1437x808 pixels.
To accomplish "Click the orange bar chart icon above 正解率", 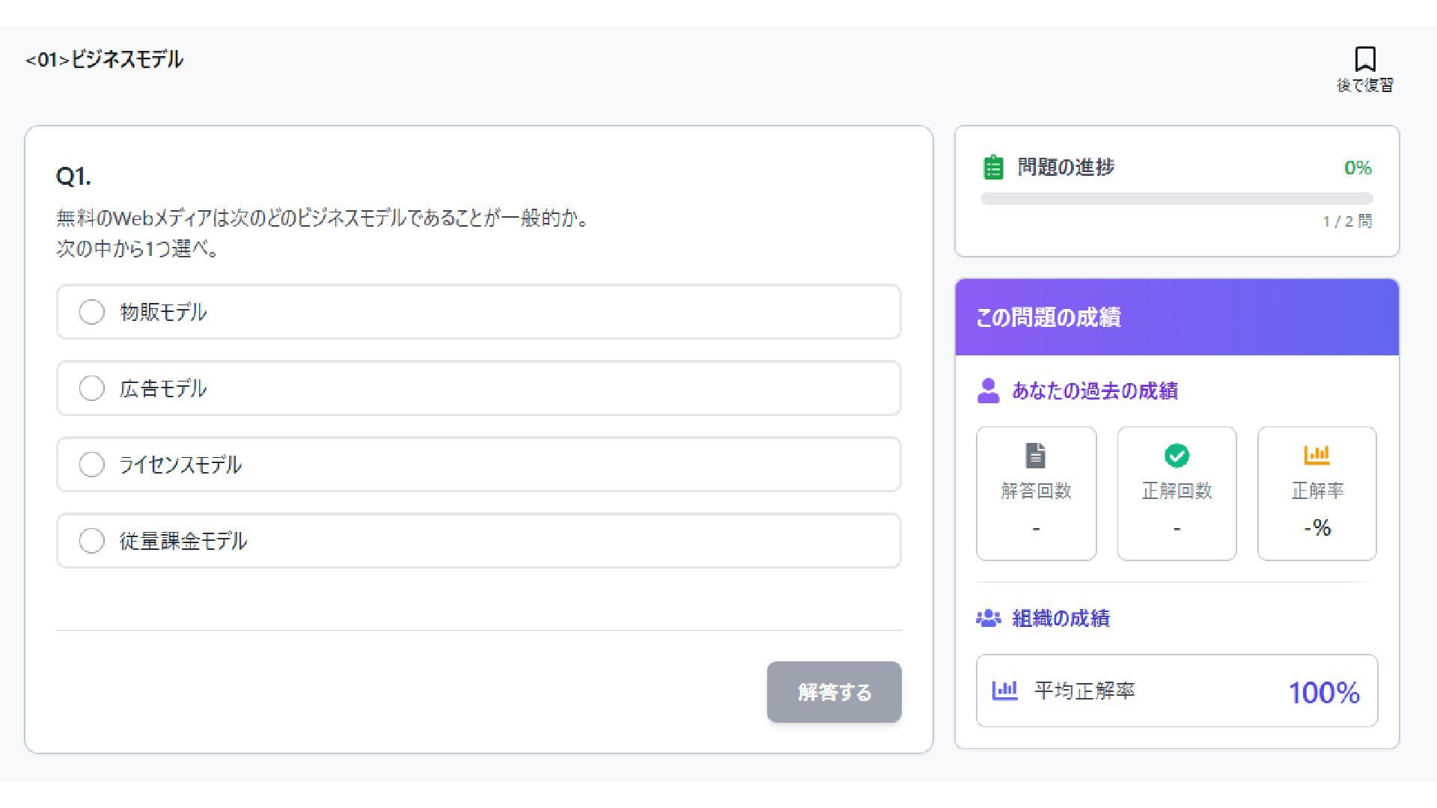I will pyautogui.click(x=1317, y=454).
